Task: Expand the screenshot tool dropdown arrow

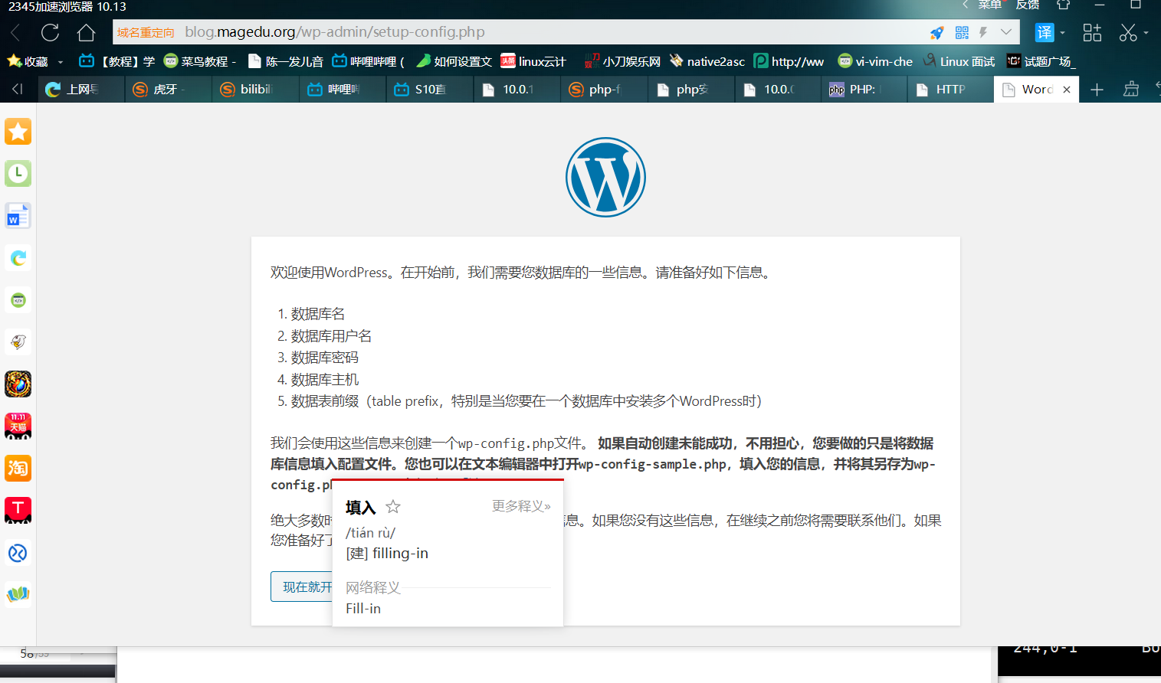Action: [1146, 33]
